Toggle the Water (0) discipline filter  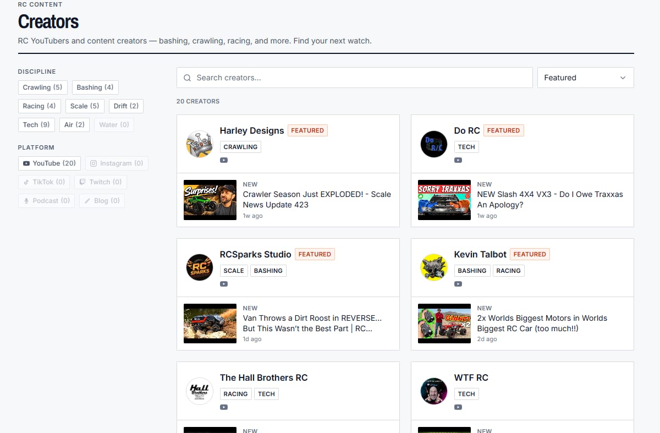pyautogui.click(x=114, y=124)
